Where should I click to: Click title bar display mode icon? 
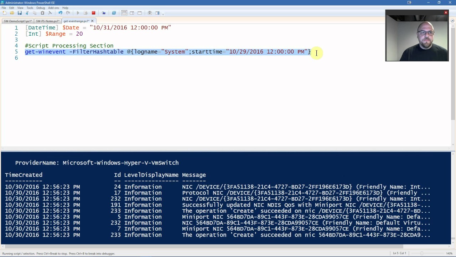409,2
